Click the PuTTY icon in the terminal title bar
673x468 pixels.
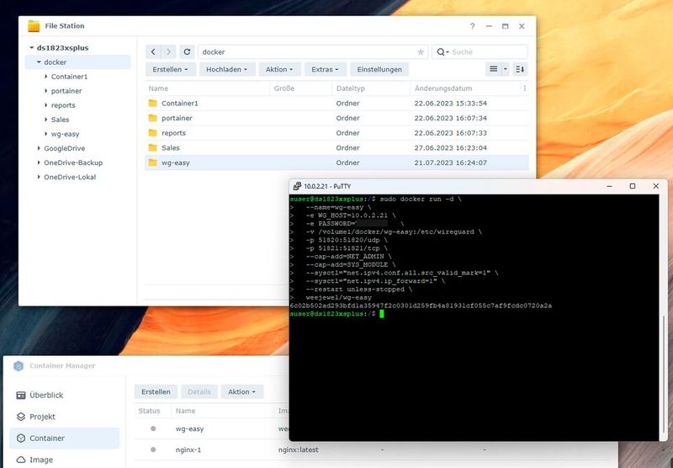(x=298, y=186)
